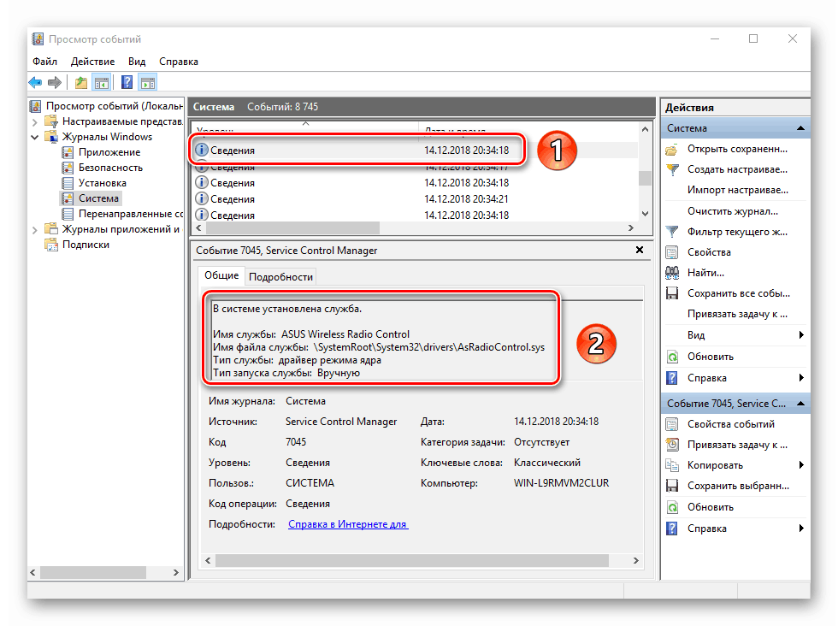Image resolution: width=838 pixels, height=626 pixels.
Task: Open the Файл menu
Action: (x=44, y=62)
